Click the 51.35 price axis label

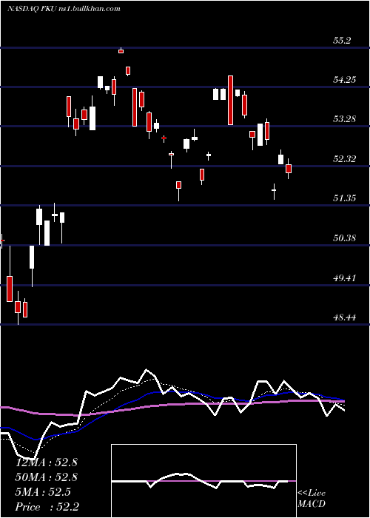coord(344,198)
